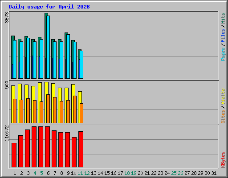Click day 9 on the x-axis
The height and width of the screenshot is (178, 228).
[68, 173]
